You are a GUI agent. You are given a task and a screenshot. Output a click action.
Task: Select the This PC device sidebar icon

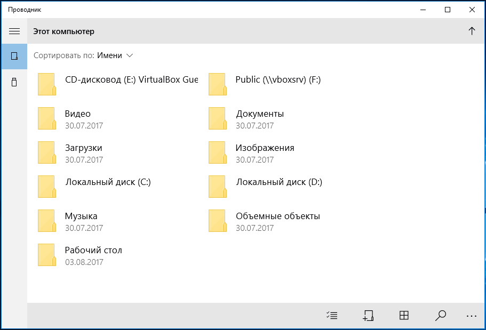(14, 56)
